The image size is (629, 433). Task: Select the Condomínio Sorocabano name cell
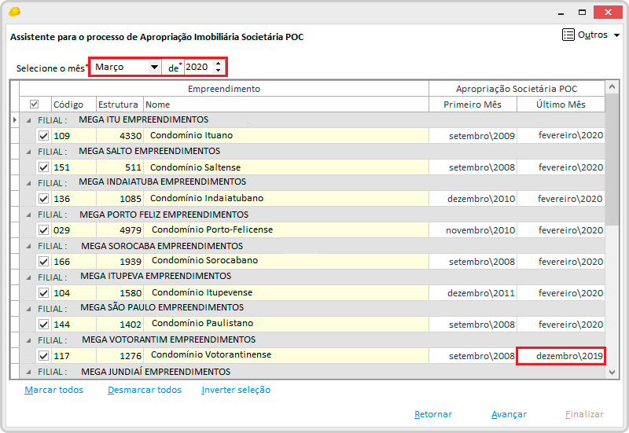click(x=286, y=261)
